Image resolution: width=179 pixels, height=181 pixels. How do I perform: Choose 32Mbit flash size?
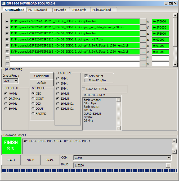click(x=63, y=99)
